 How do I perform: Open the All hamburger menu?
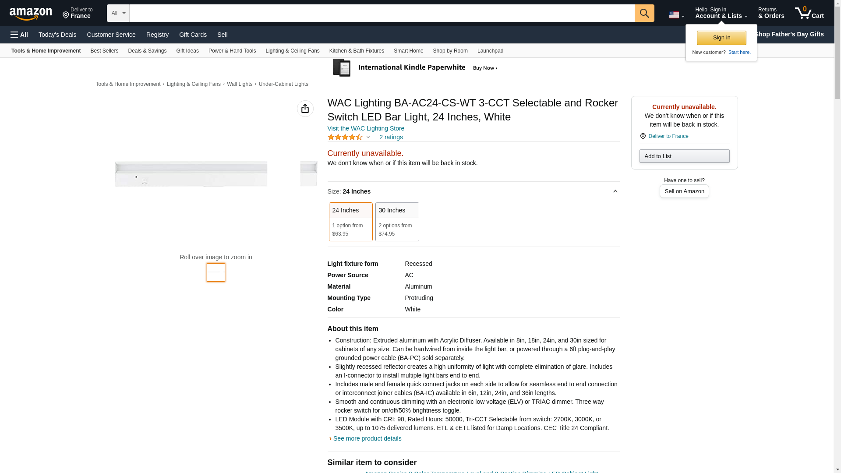19,35
